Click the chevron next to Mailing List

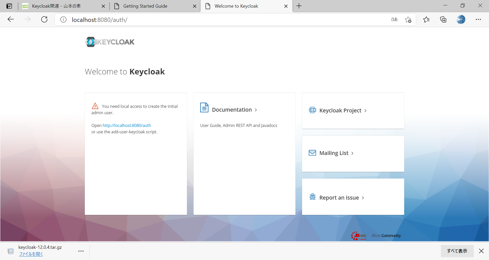[x=352, y=153]
